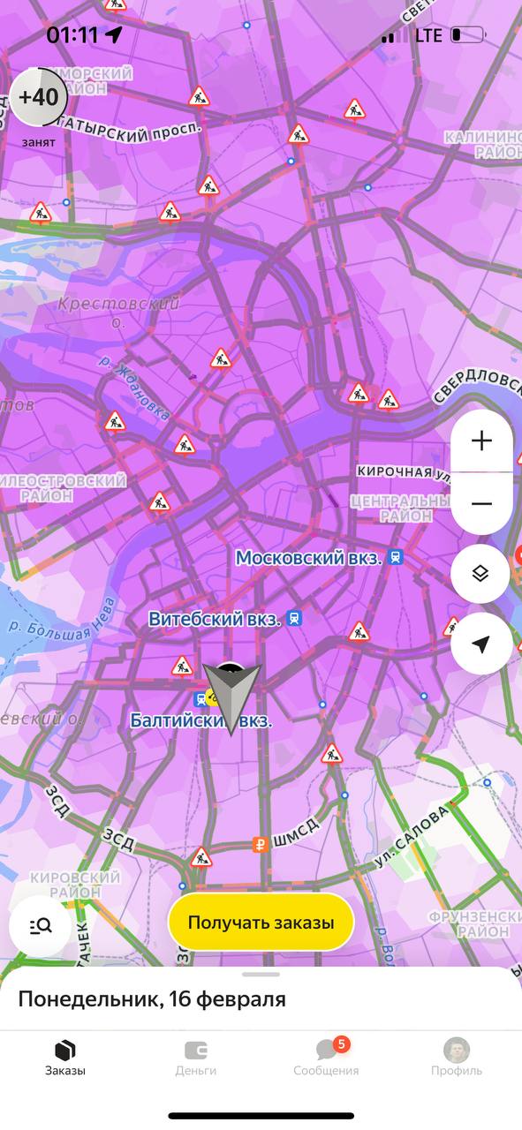Tap the +40 activity status badge
This screenshot has height=1130, width=522.
coord(39,96)
